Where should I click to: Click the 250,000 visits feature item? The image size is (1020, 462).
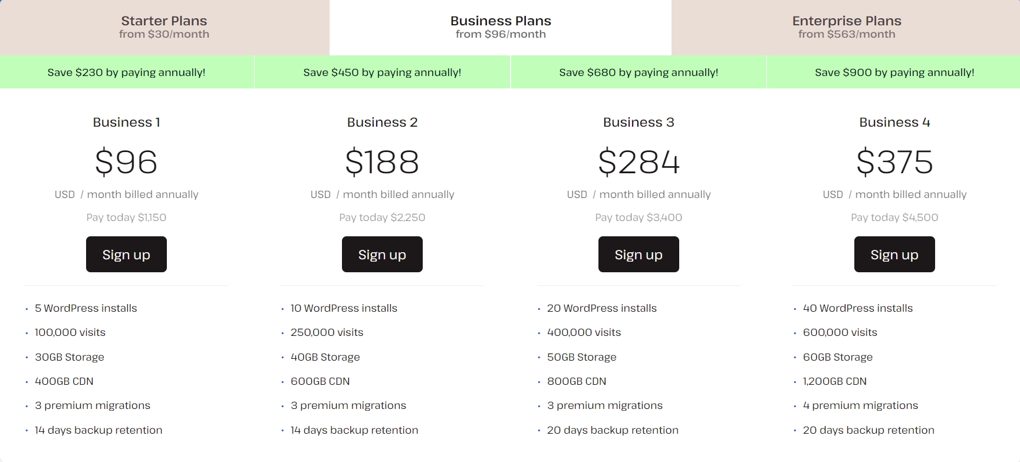pos(326,332)
